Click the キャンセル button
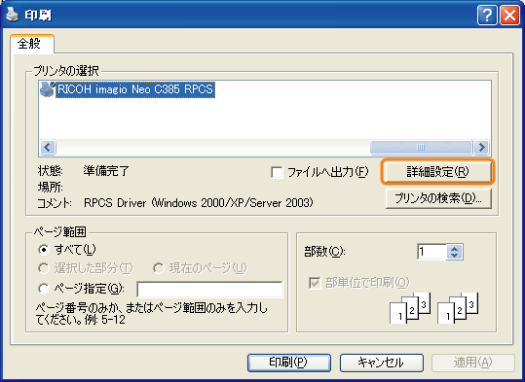This screenshot has height=382, width=525. tap(382, 363)
